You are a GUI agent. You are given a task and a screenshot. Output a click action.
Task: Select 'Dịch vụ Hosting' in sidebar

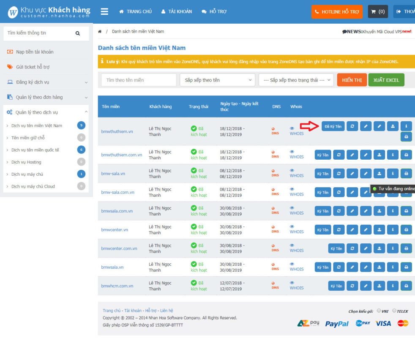click(x=26, y=162)
